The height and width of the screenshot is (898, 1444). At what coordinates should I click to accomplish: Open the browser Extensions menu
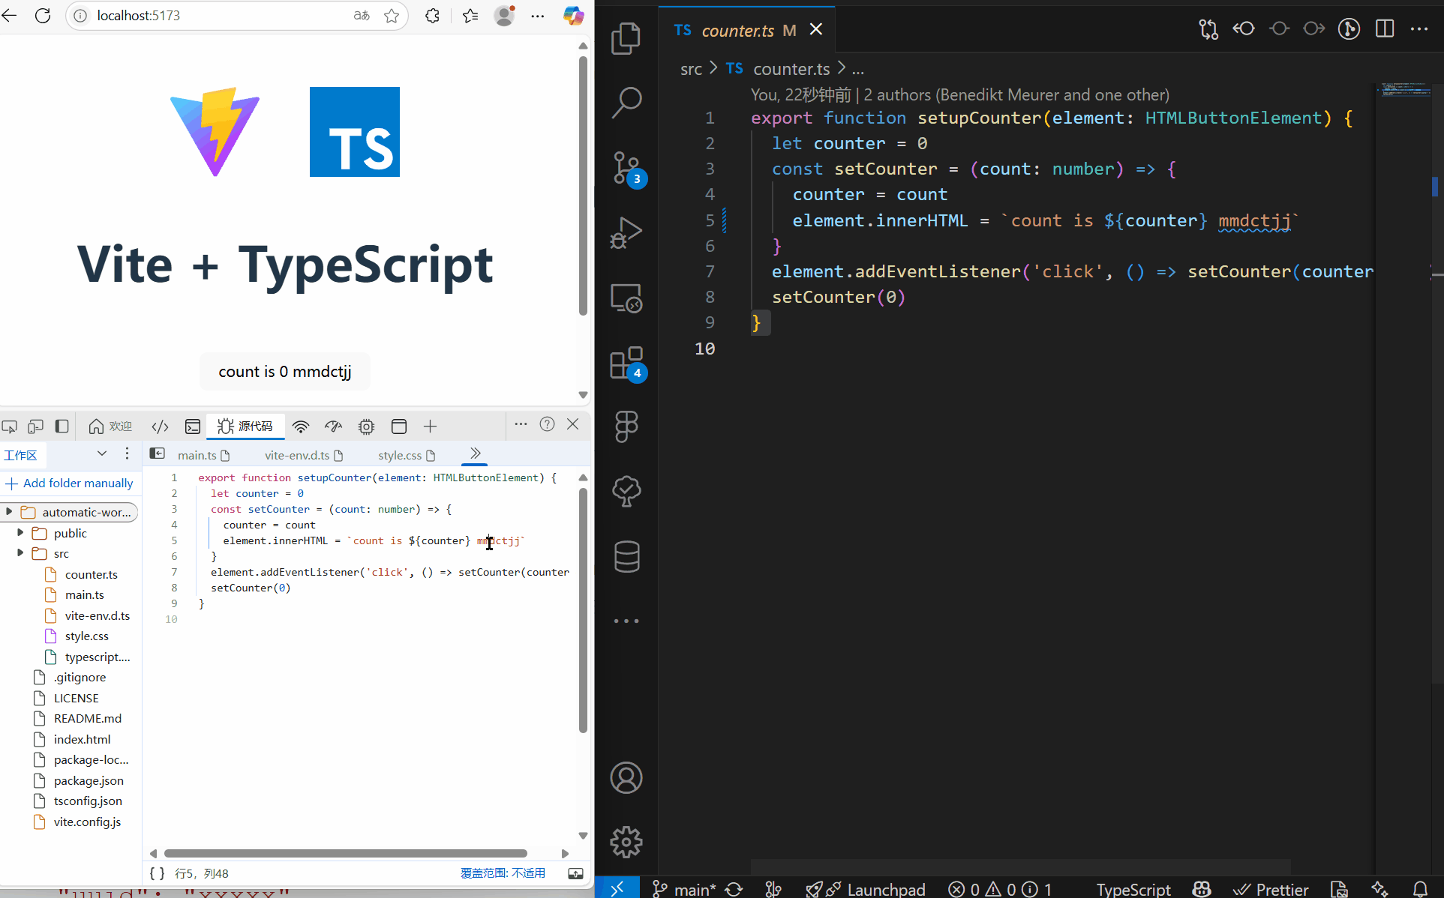coord(433,16)
